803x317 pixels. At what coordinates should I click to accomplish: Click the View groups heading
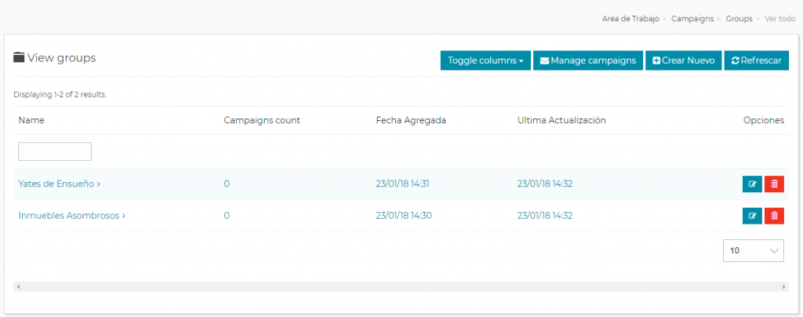(55, 58)
